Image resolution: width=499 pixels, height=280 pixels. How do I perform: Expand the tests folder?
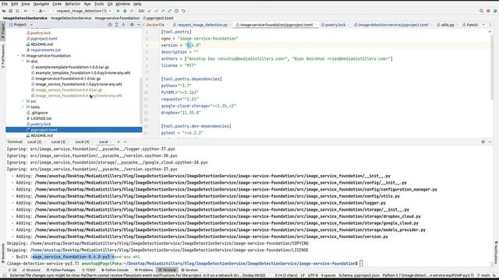[x=23, y=107]
